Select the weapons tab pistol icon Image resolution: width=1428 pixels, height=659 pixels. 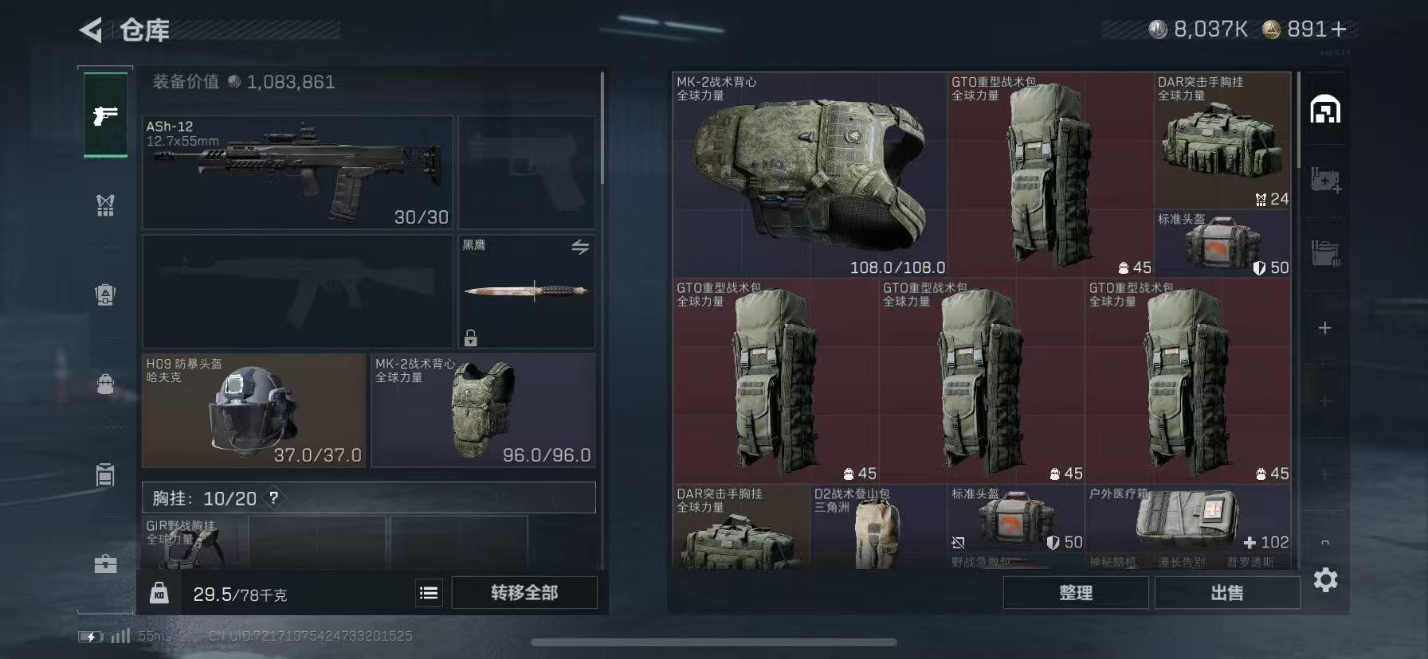(105, 116)
